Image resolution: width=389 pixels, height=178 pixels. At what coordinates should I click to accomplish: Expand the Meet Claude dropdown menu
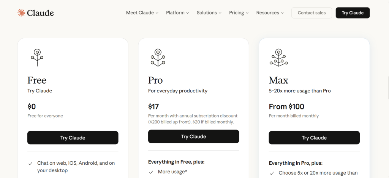coord(142,13)
